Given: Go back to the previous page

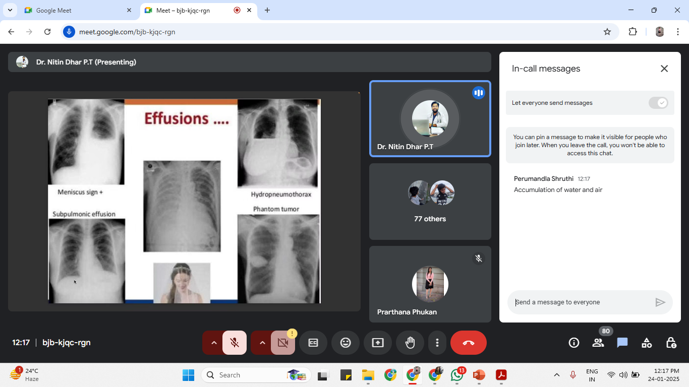Looking at the screenshot, I should (x=11, y=32).
